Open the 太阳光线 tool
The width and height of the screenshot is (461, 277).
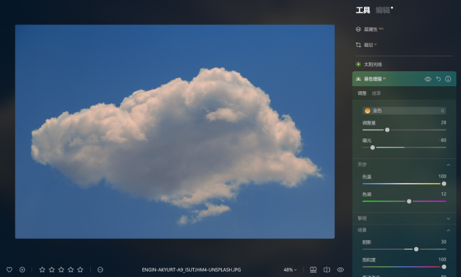coord(373,64)
